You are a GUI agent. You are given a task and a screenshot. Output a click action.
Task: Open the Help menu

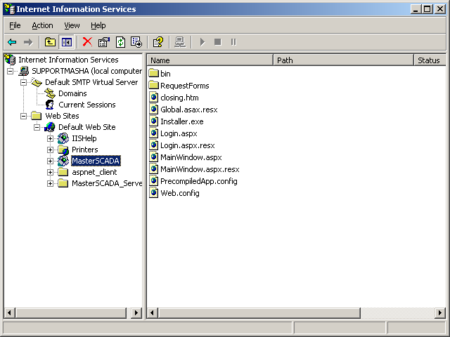pos(98,25)
